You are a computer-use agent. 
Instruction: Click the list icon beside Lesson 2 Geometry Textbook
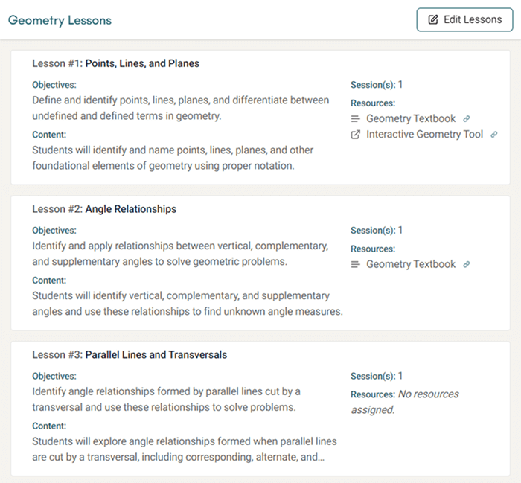pyautogui.click(x=356, y=265)
